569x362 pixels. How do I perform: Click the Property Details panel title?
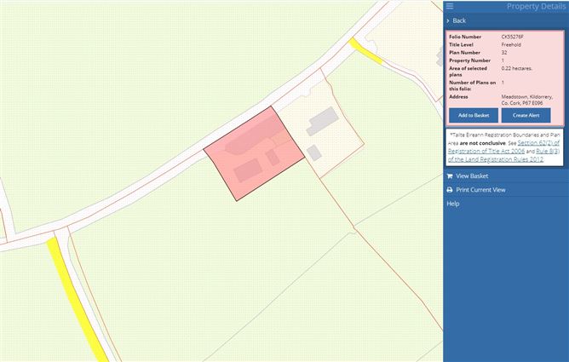(536, 7)
